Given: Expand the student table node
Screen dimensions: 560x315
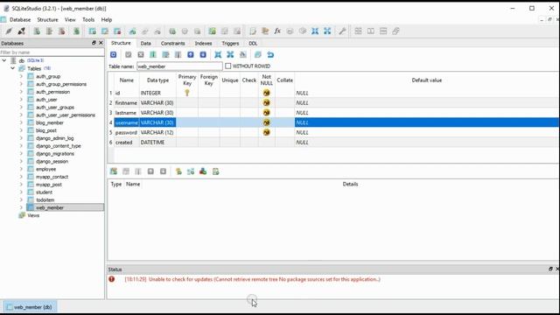Looking at the screenshot, I should pos(21,192).
